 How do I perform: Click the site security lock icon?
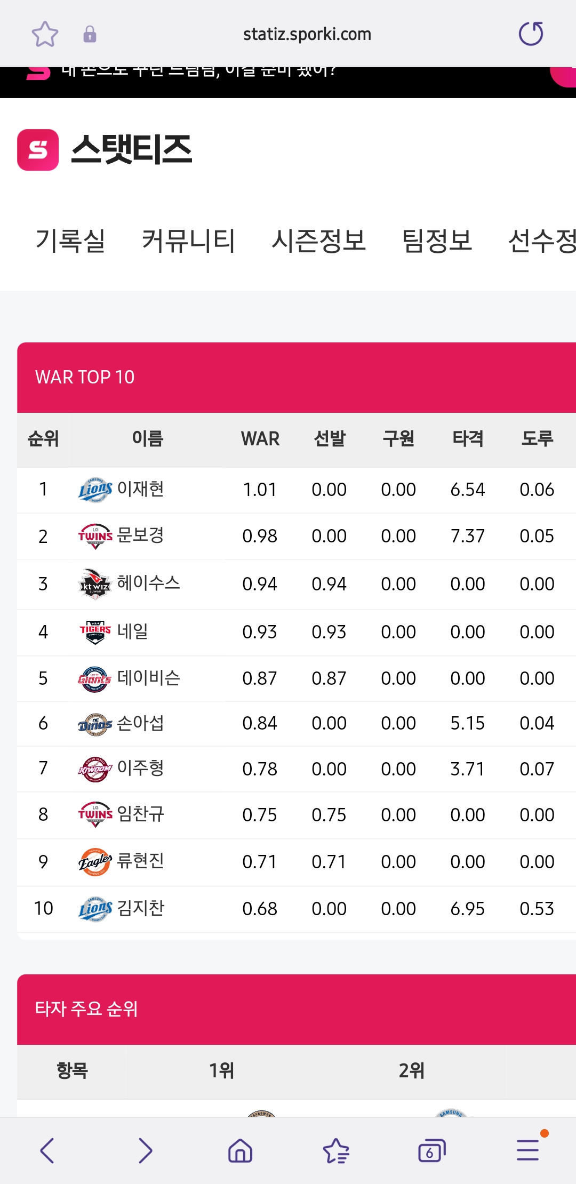click(x=90, y=34)
